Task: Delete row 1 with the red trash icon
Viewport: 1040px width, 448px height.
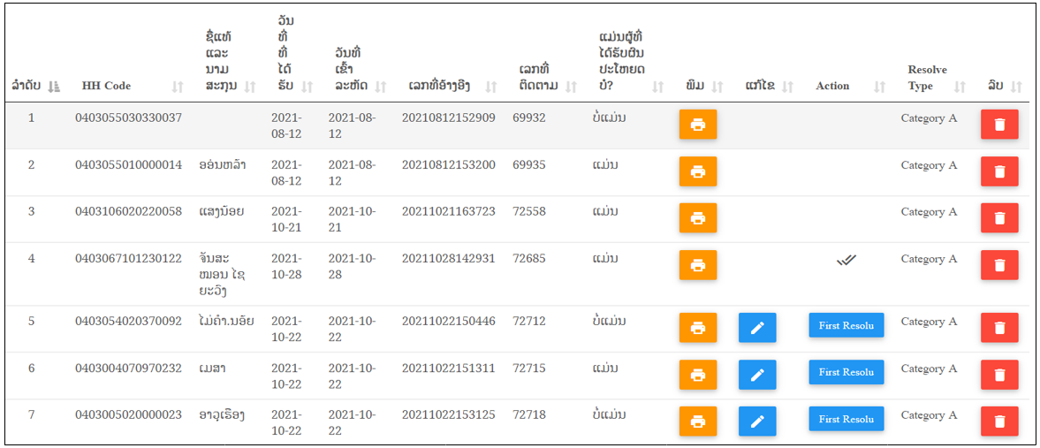Action: (999, 125)
